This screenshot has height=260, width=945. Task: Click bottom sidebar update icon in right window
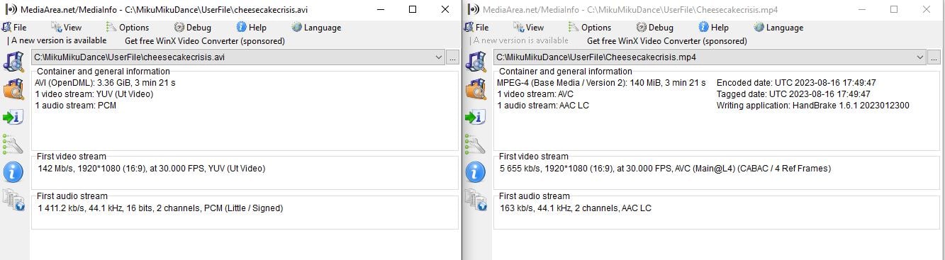476,200
